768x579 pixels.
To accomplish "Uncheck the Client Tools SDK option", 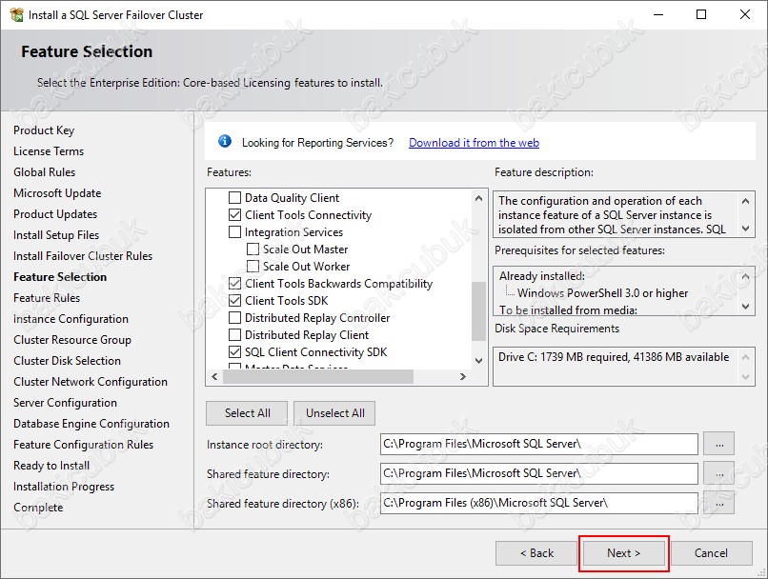I will 235,301.
